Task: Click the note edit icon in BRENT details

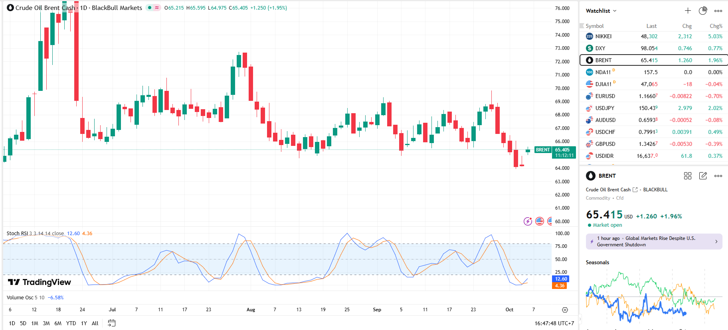Action: click(x=703, y=176)
